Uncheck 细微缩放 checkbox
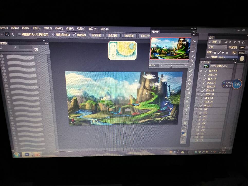 (75, 35)
